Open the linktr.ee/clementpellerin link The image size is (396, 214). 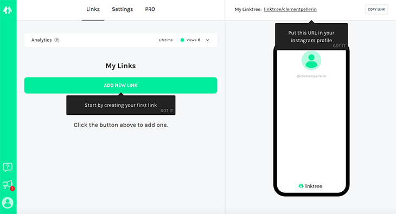[290, 9]
